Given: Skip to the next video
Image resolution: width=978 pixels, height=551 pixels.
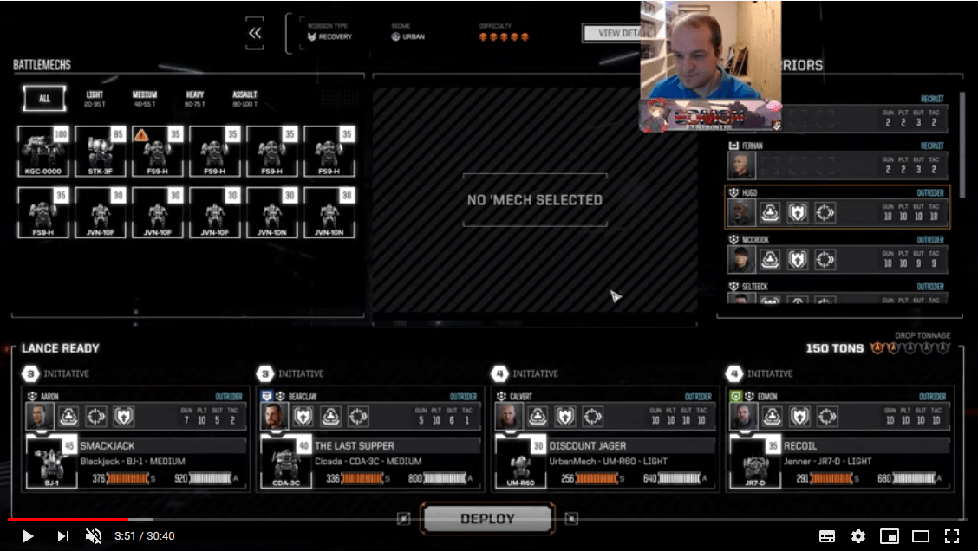Looking at the screenshot, I should pos(63,536).
